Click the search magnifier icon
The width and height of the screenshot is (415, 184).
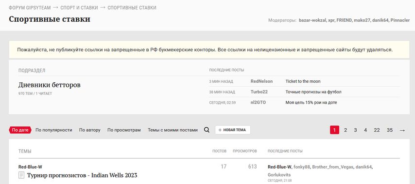click(207, 130)
